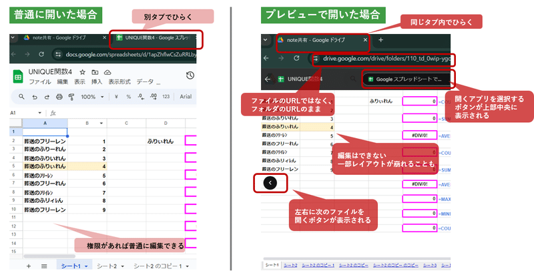The height and width of the screenshot is (279, 534).
Task: Click the preview's horizontal scrollbar
Action: [x=356, y=259]
